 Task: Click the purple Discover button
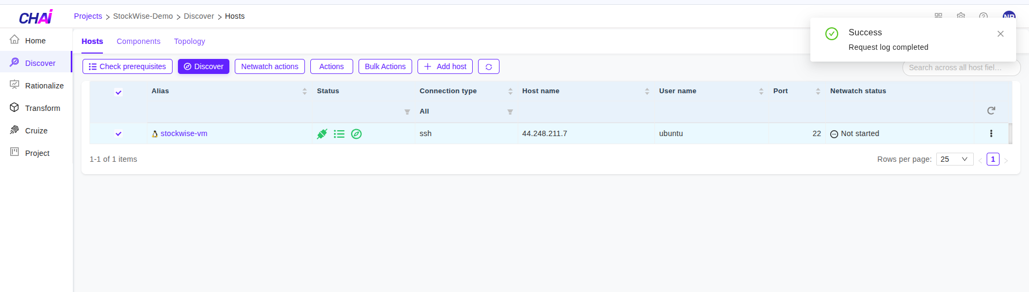pos(204,66)
